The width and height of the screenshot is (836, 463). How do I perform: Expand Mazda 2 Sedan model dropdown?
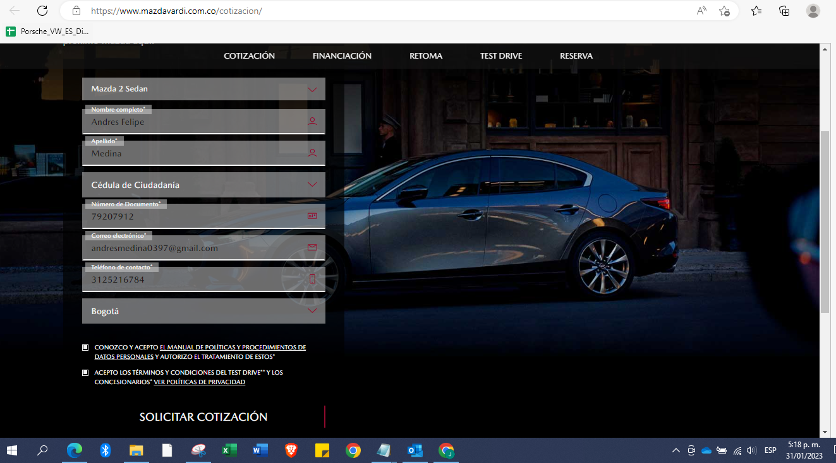click(203, 89)
